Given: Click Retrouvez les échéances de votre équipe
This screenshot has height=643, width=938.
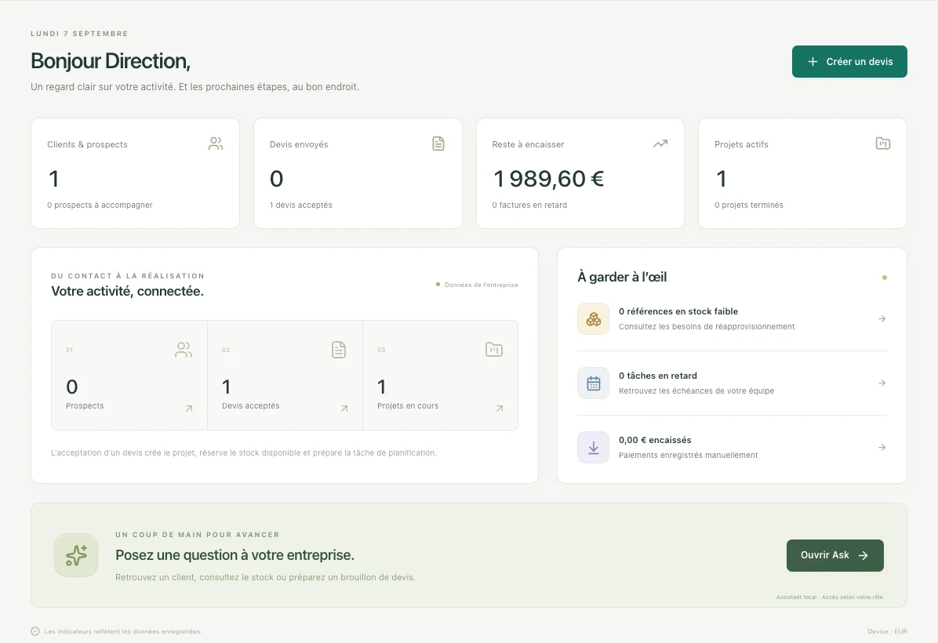Looking at the screenshot, I should click(696, 391).
